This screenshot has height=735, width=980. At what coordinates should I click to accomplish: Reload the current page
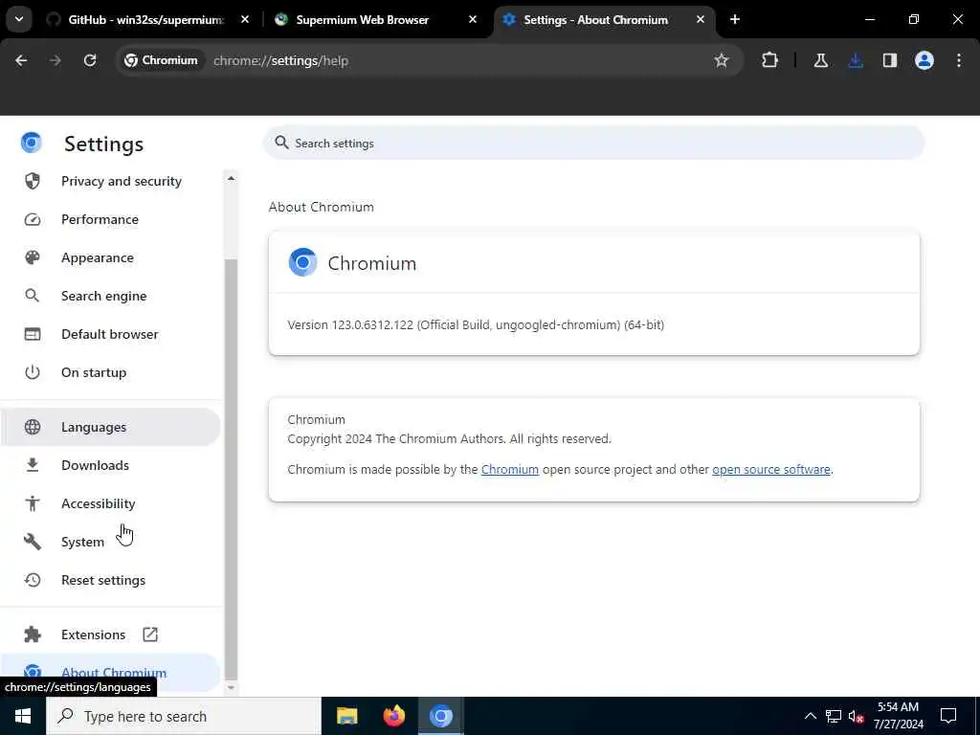90,60
